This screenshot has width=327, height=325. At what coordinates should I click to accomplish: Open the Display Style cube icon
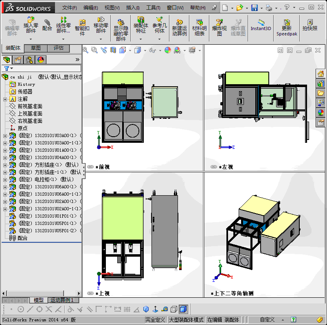[138, 50]
